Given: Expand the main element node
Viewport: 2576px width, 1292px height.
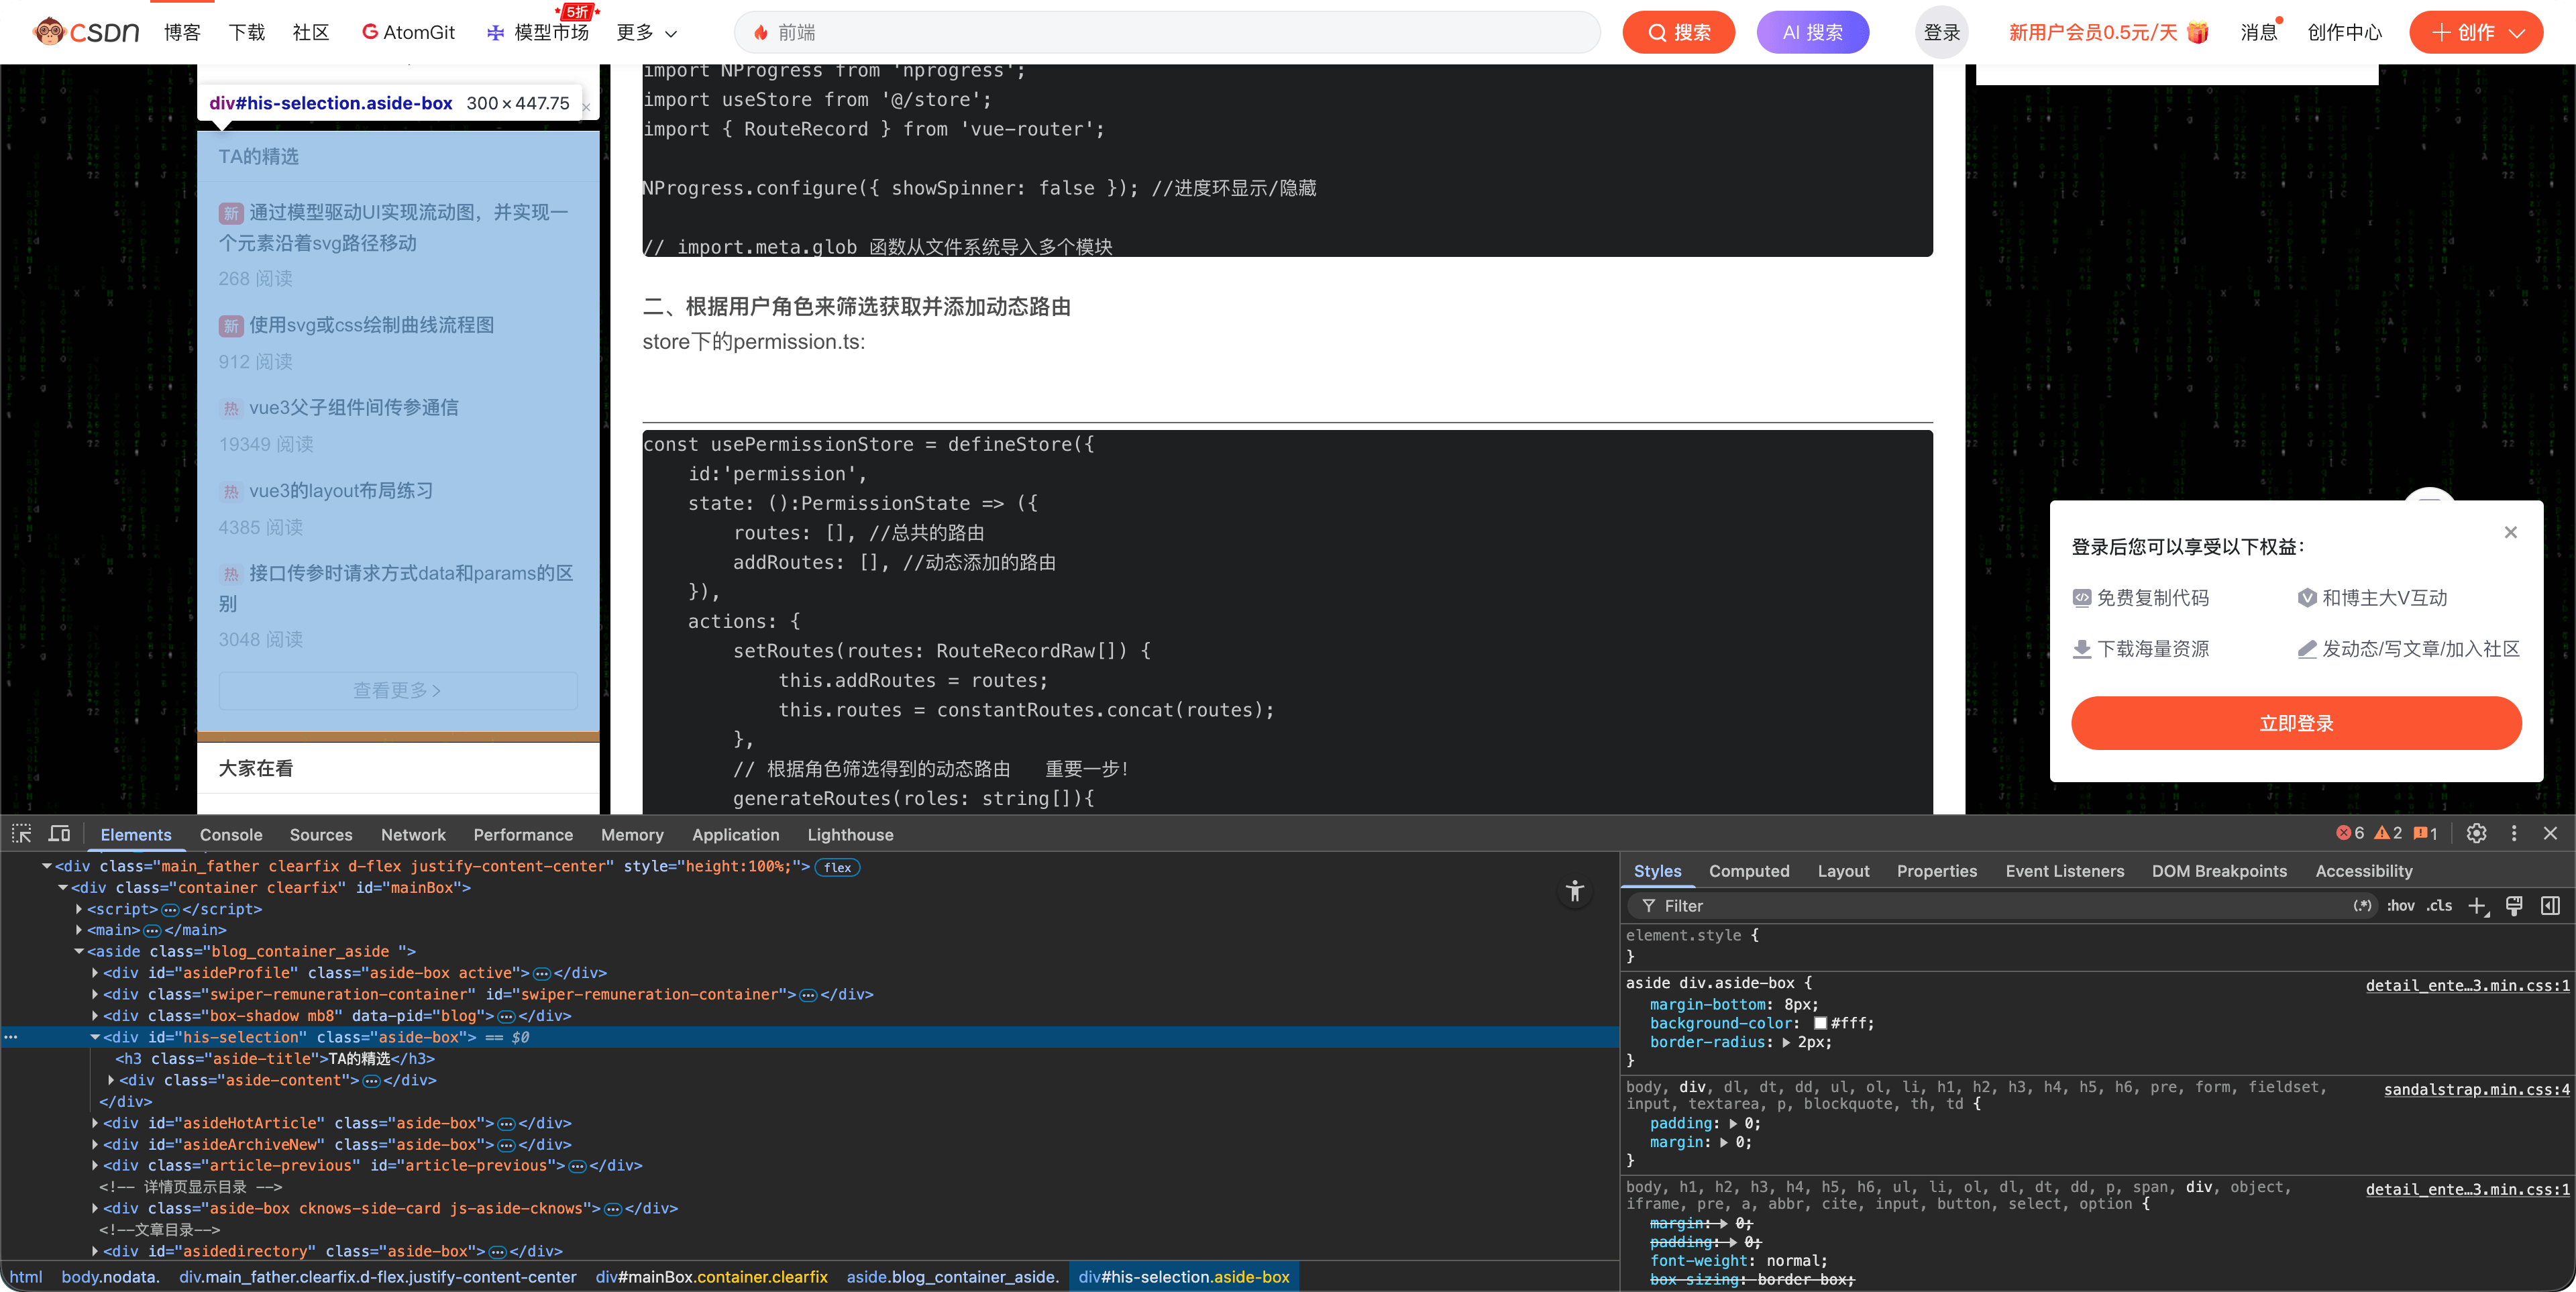Looking at the screenshot, I should 79,931.
